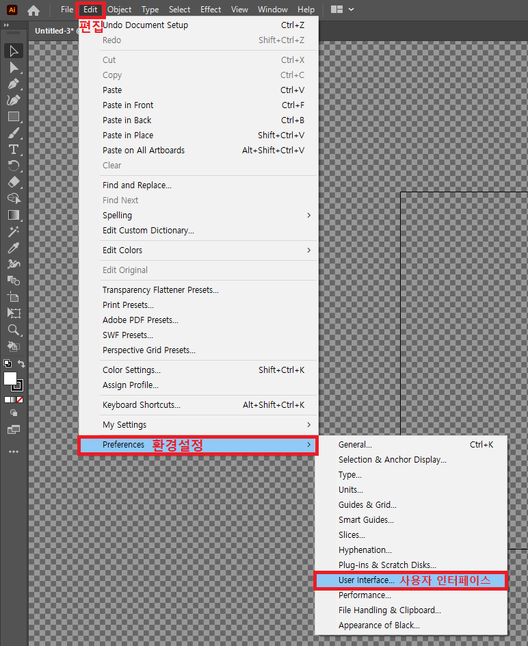Select the Artboard tool
The image size is (528, 646).
[14, 297]
